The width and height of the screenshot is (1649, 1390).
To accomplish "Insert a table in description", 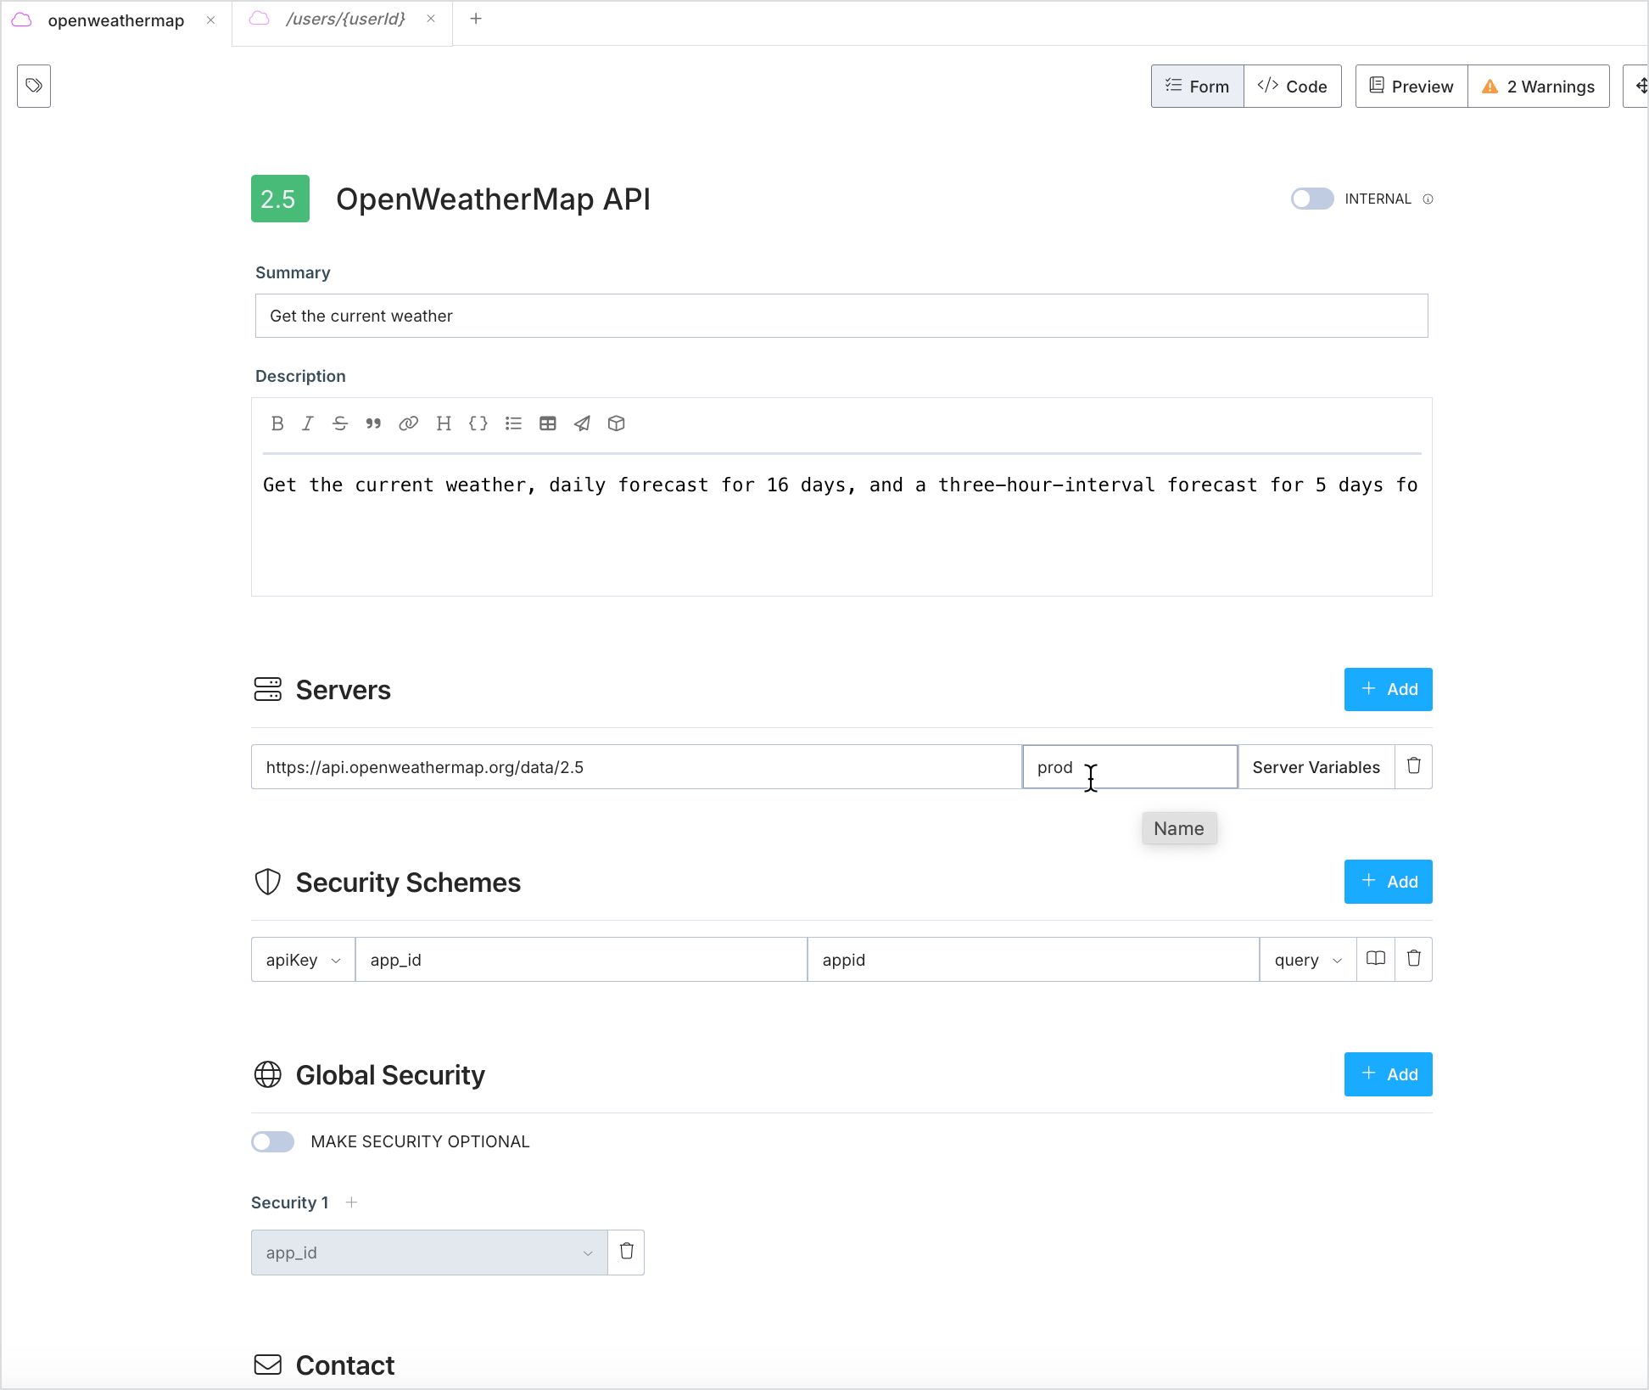I will (548, 423).
